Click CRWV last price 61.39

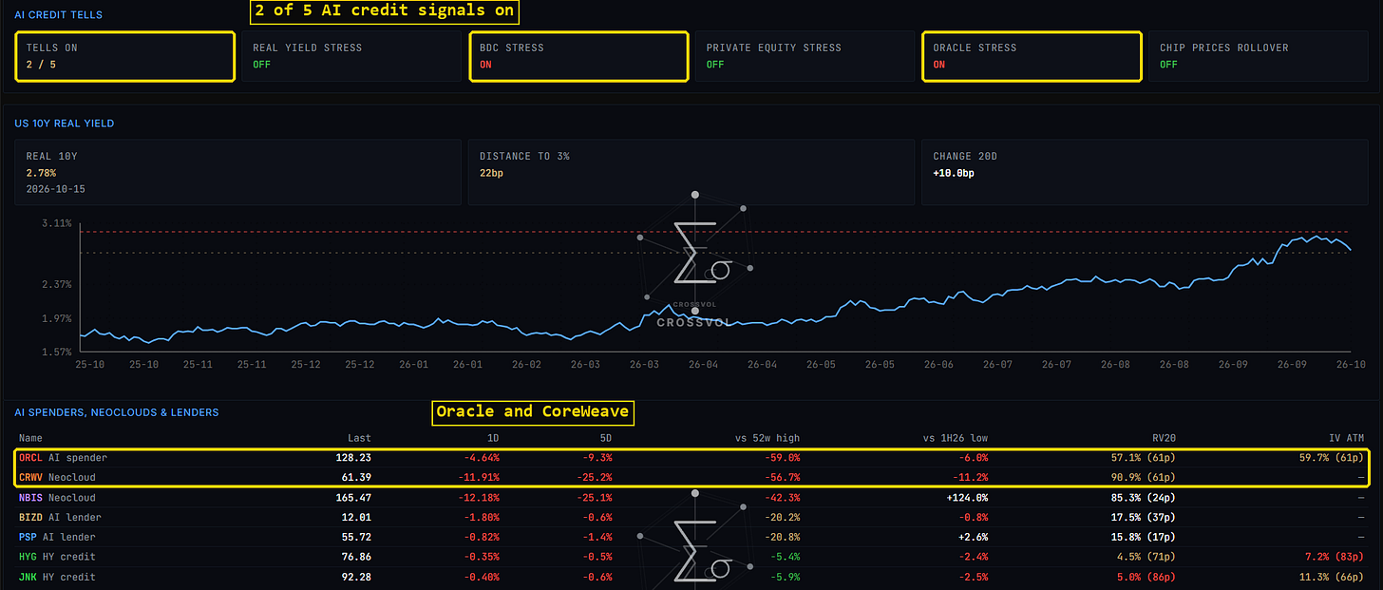[x=356, y=477]
